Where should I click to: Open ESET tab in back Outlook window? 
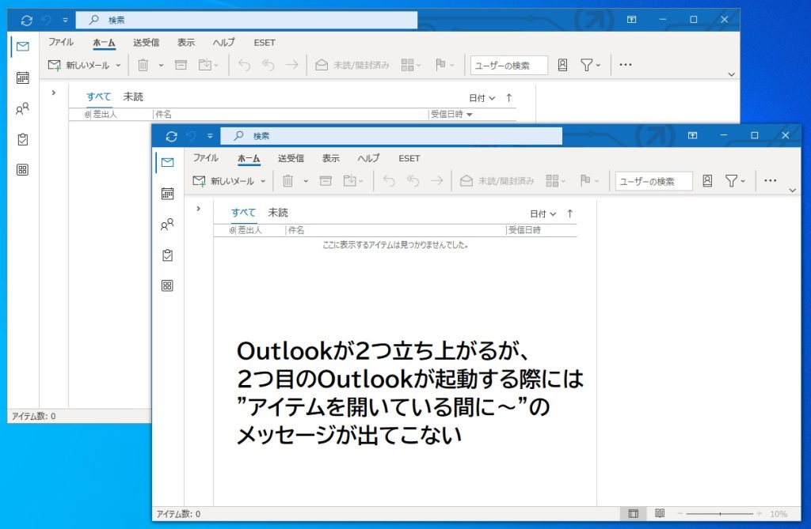click(x=265, y=43)
